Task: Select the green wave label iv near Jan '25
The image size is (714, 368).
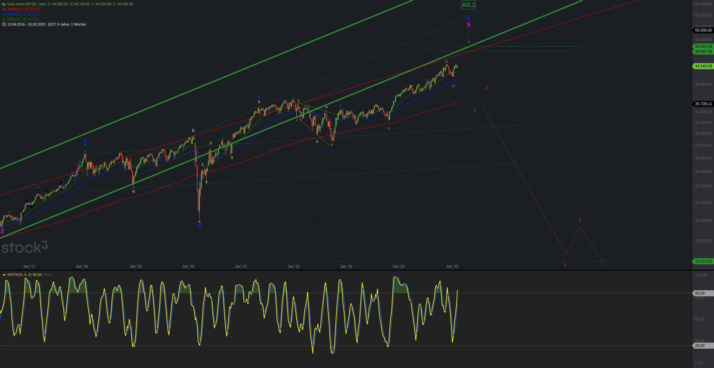Action: click(x=453, y=86)
